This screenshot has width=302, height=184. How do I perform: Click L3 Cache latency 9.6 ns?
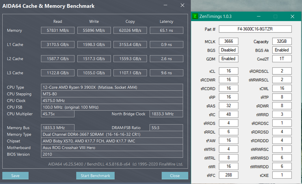[166, 73]
